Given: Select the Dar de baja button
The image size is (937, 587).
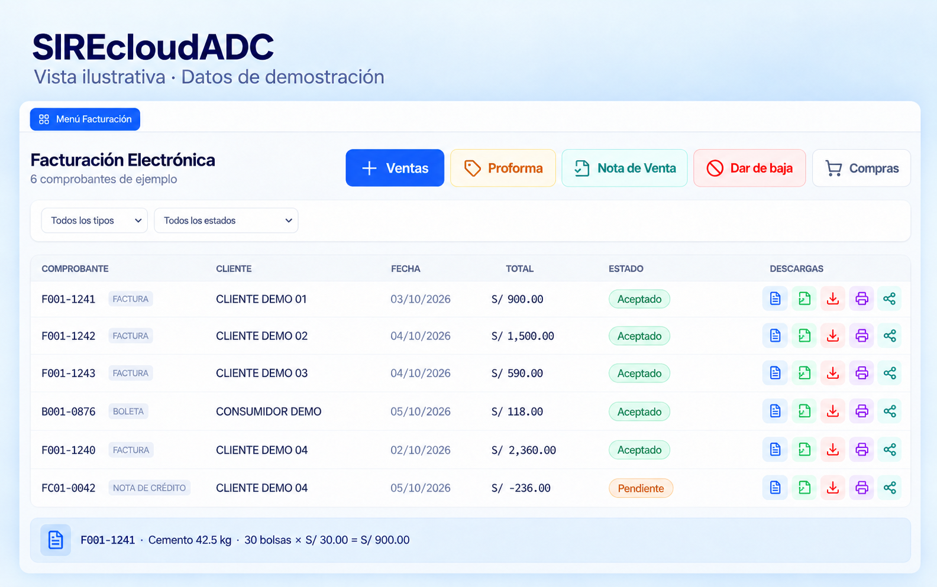Looking at the screenshot, I should point(749,168).
